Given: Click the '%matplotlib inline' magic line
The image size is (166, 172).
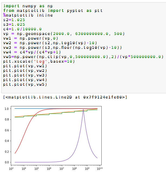Looking at the screenshot, I should point(28,15).
